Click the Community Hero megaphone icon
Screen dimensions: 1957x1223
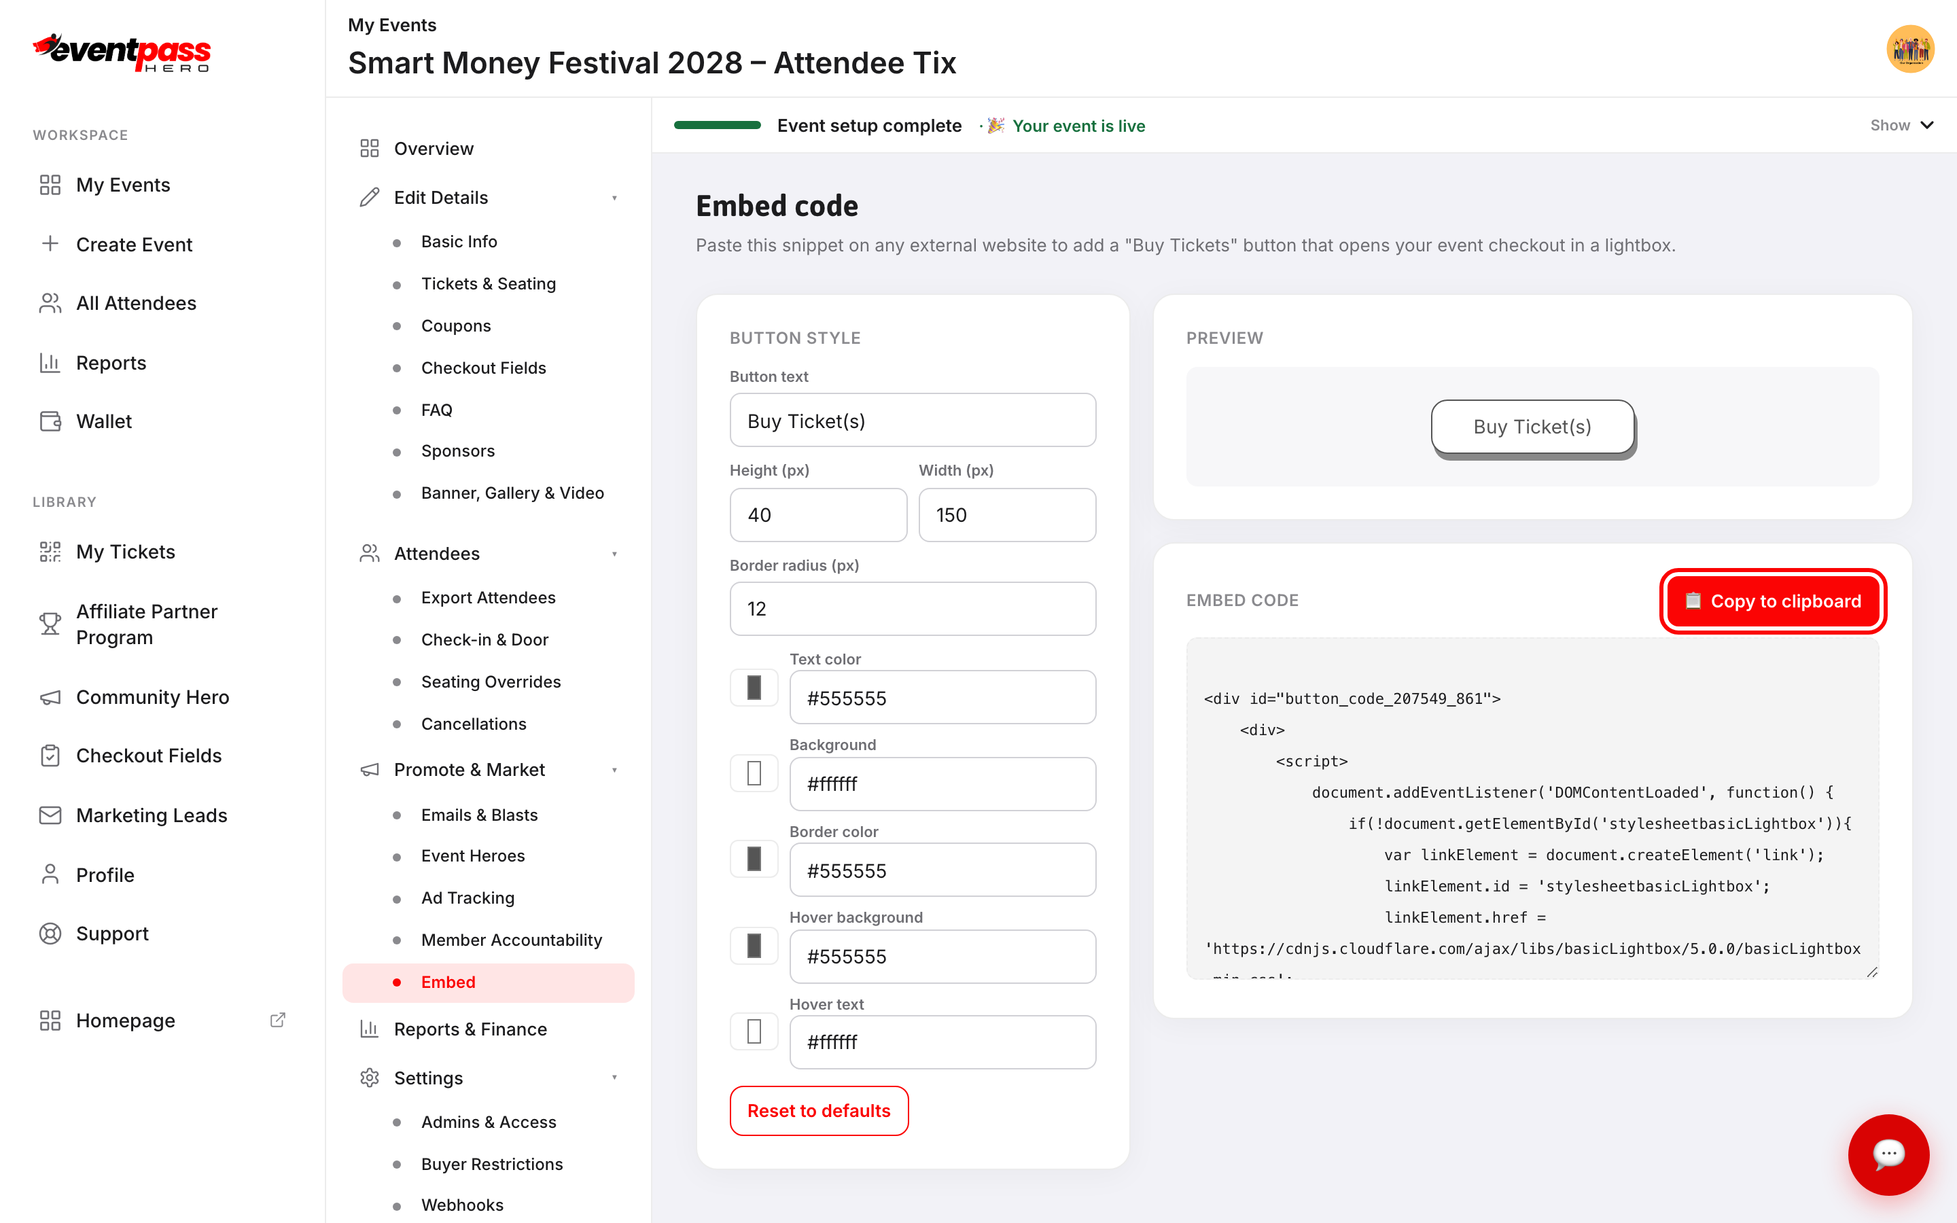50,697
